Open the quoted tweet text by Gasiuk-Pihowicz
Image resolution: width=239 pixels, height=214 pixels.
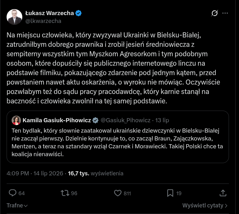pyautogui.click(x=117, y=142)
